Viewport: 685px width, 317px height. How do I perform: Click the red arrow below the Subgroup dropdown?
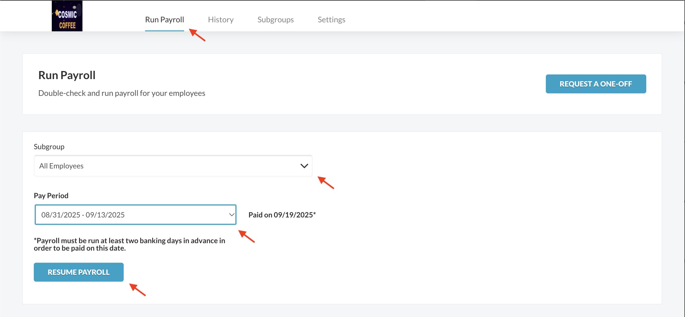coord(326,182)
